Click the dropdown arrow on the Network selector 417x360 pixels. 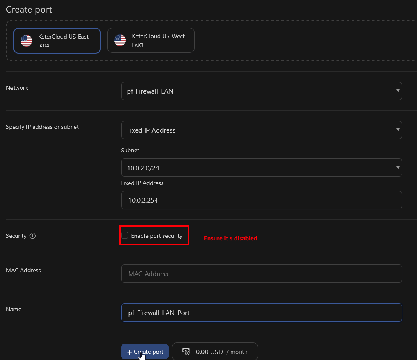coord(397,91)
